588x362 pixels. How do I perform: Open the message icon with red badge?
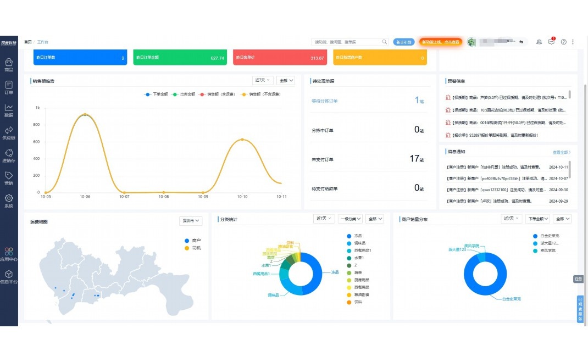point(551,42)
